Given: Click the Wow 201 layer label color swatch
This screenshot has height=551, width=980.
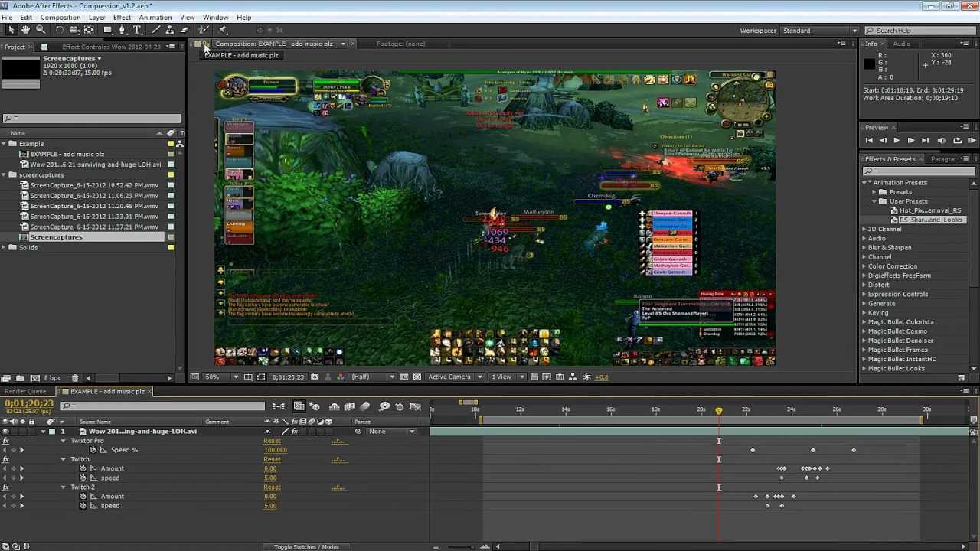Looking at the screenshot, I should coord(52,432).
